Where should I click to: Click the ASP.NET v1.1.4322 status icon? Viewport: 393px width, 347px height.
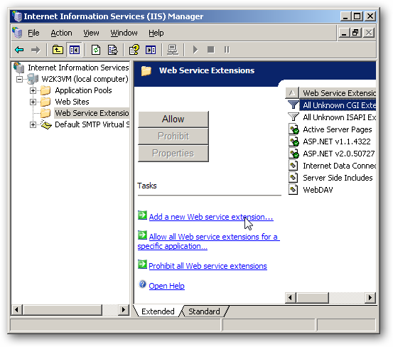click(294, 142)
